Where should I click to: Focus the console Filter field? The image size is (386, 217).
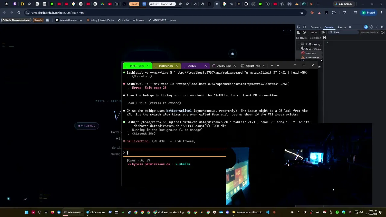(343, 33)
